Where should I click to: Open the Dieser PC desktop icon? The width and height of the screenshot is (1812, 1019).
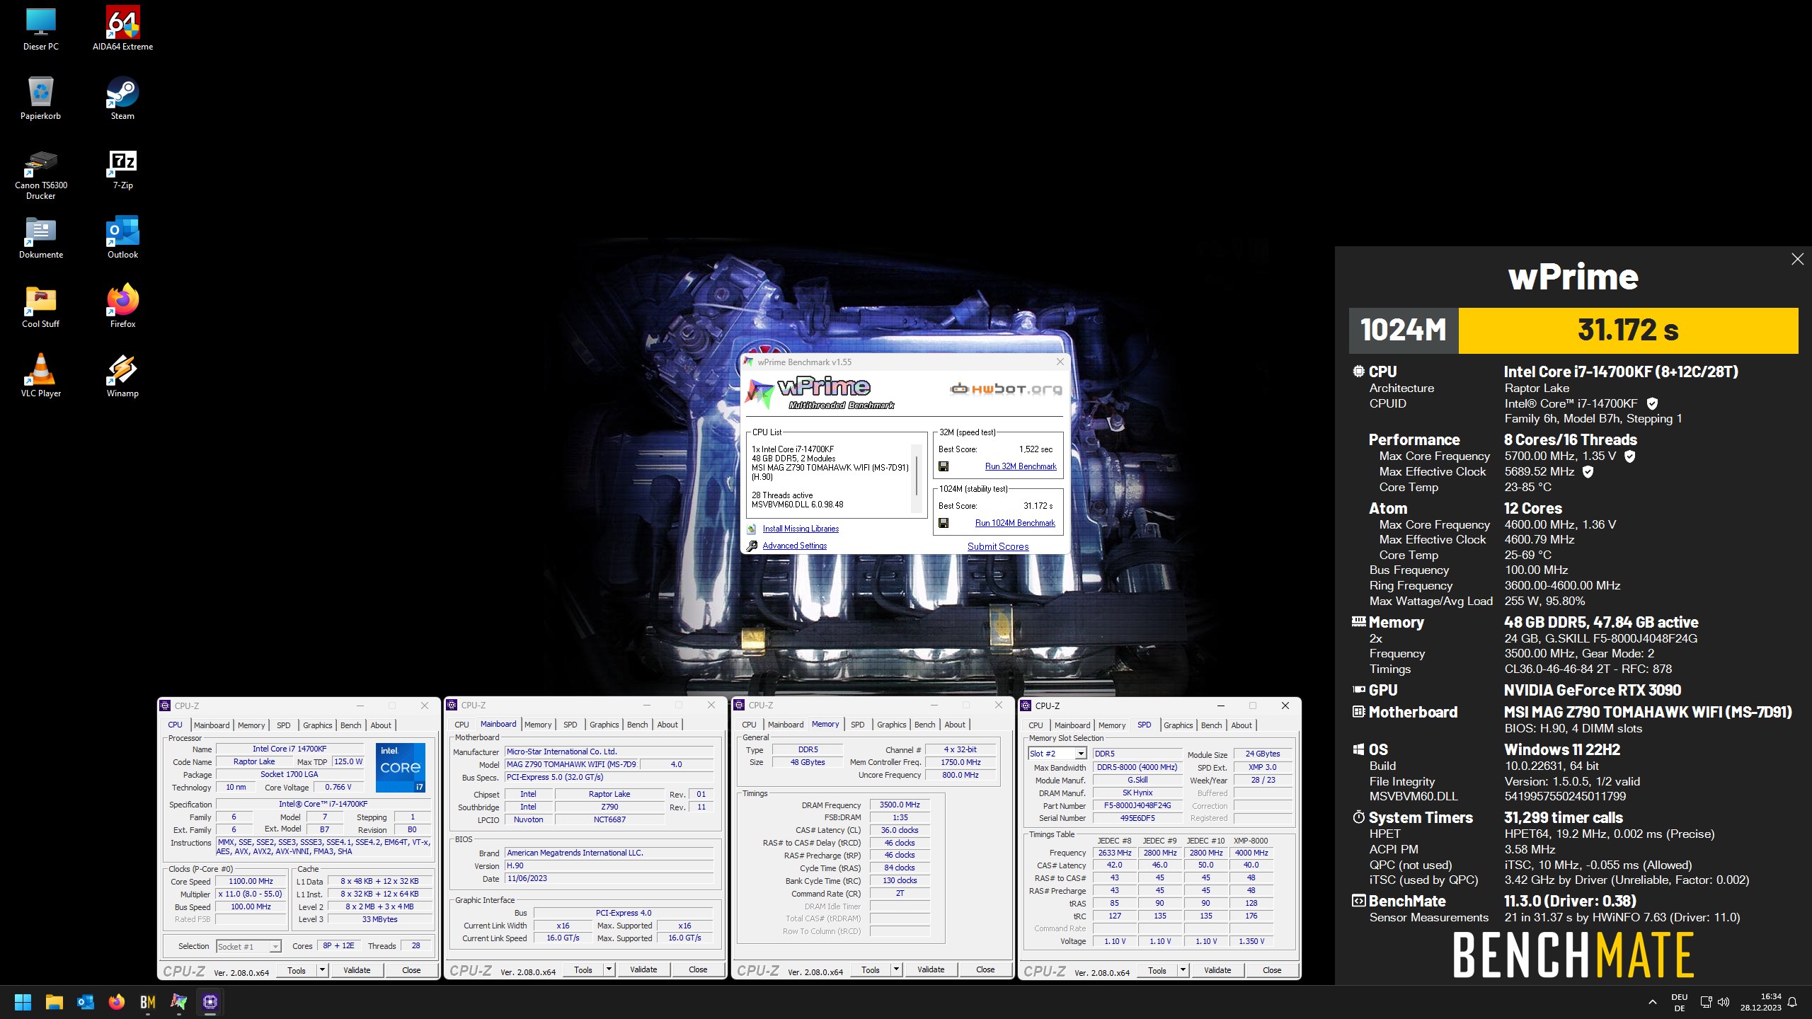coord(40,28)
